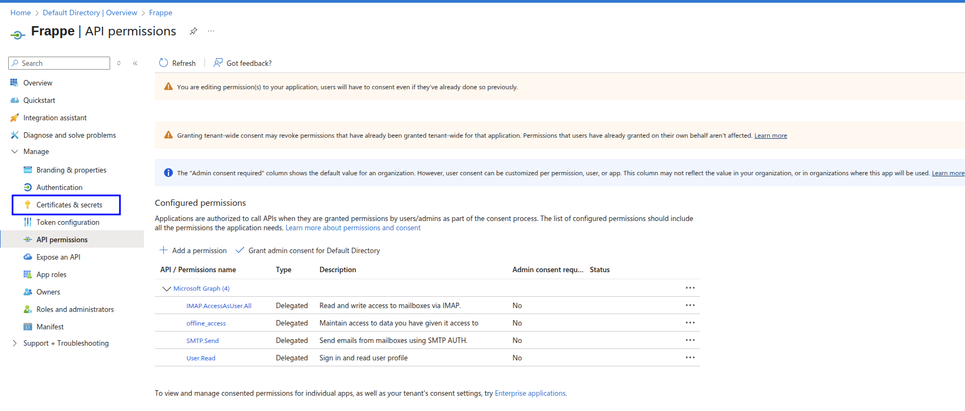The height and width of the screenshot is (411, 965).
Task: Collapse the Microsoft Graph (4) permissions group
Action: point(167,289)
